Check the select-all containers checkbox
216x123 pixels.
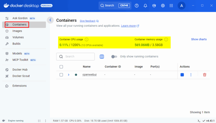tap(61, 67)
